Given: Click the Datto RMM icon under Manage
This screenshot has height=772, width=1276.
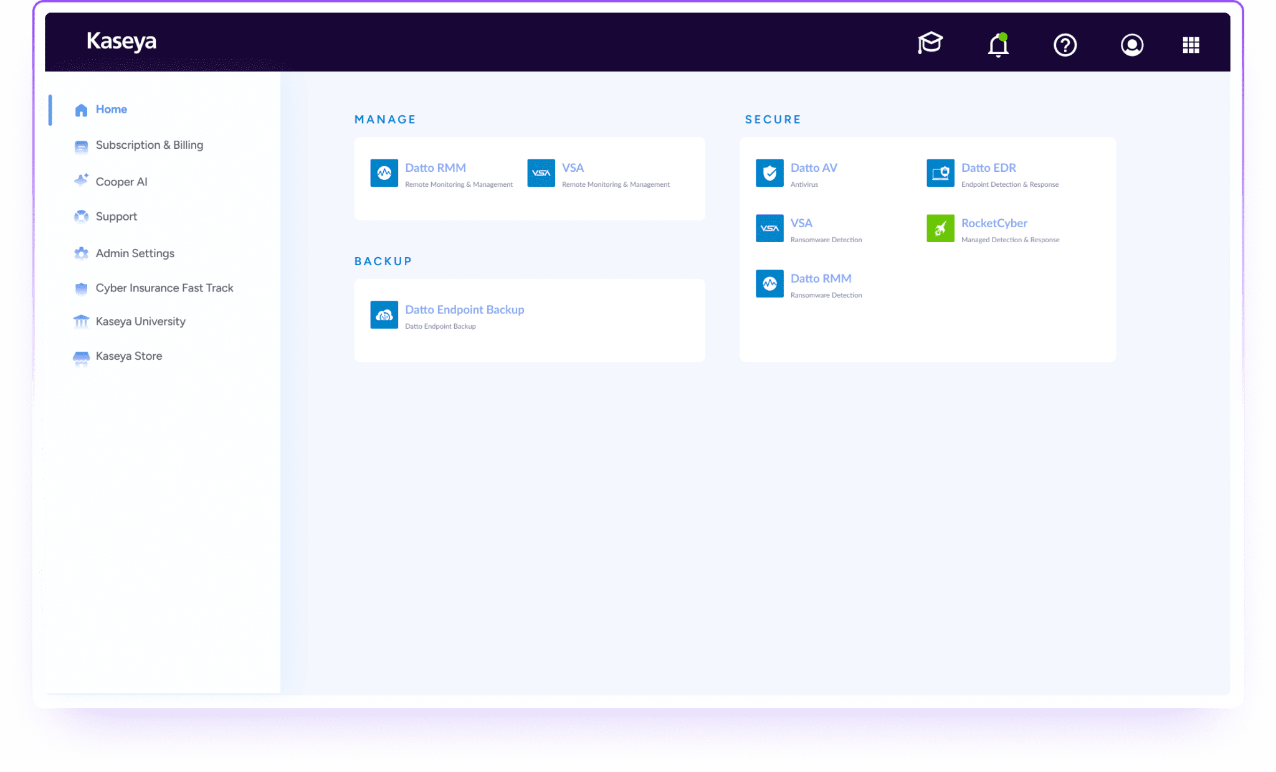Looking at the screenshot, I should [384, 173].
